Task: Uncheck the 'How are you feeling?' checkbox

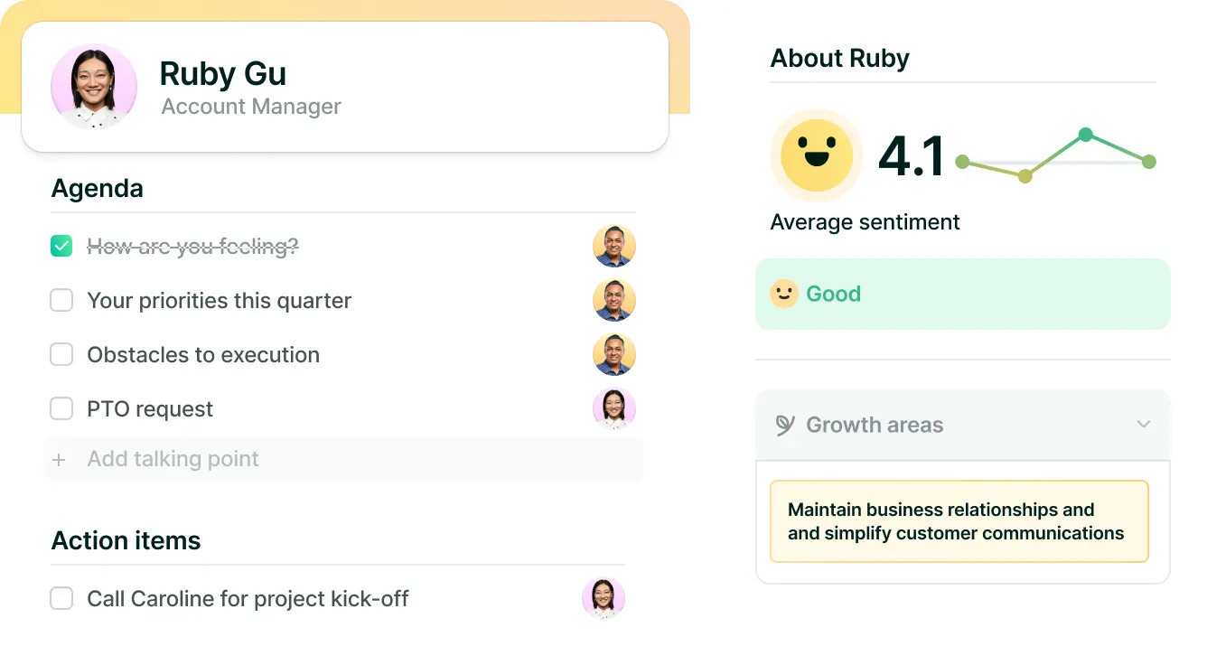Action: [x=61, y=246]
